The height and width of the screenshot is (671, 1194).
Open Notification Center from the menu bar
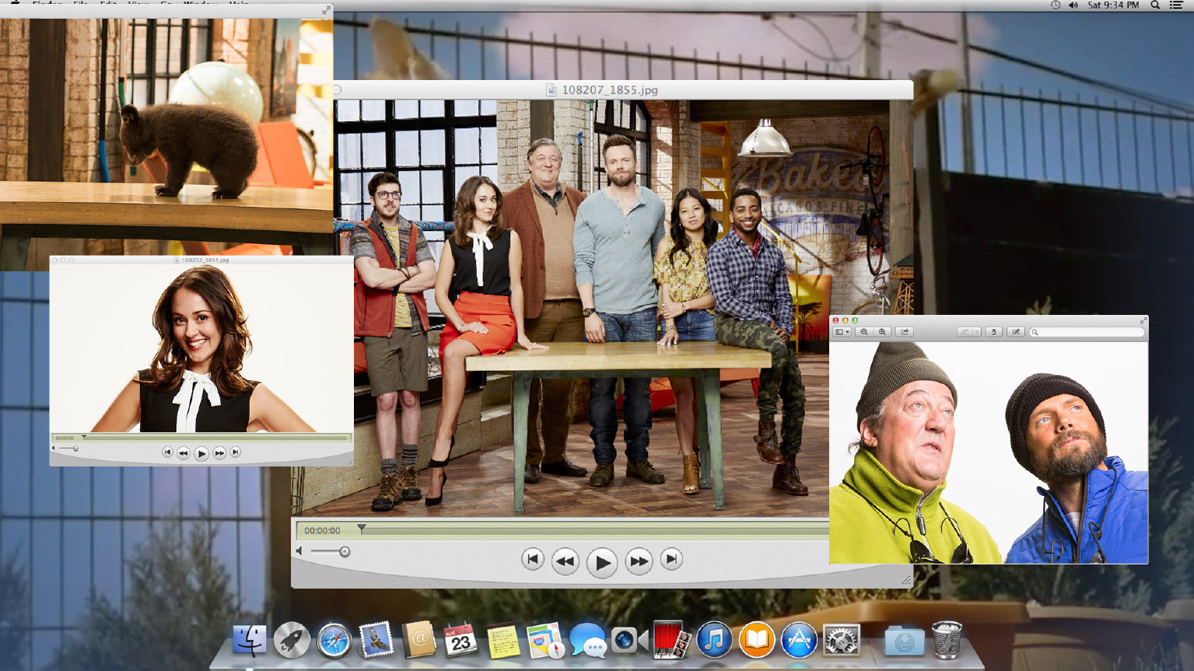point(1177,5)
